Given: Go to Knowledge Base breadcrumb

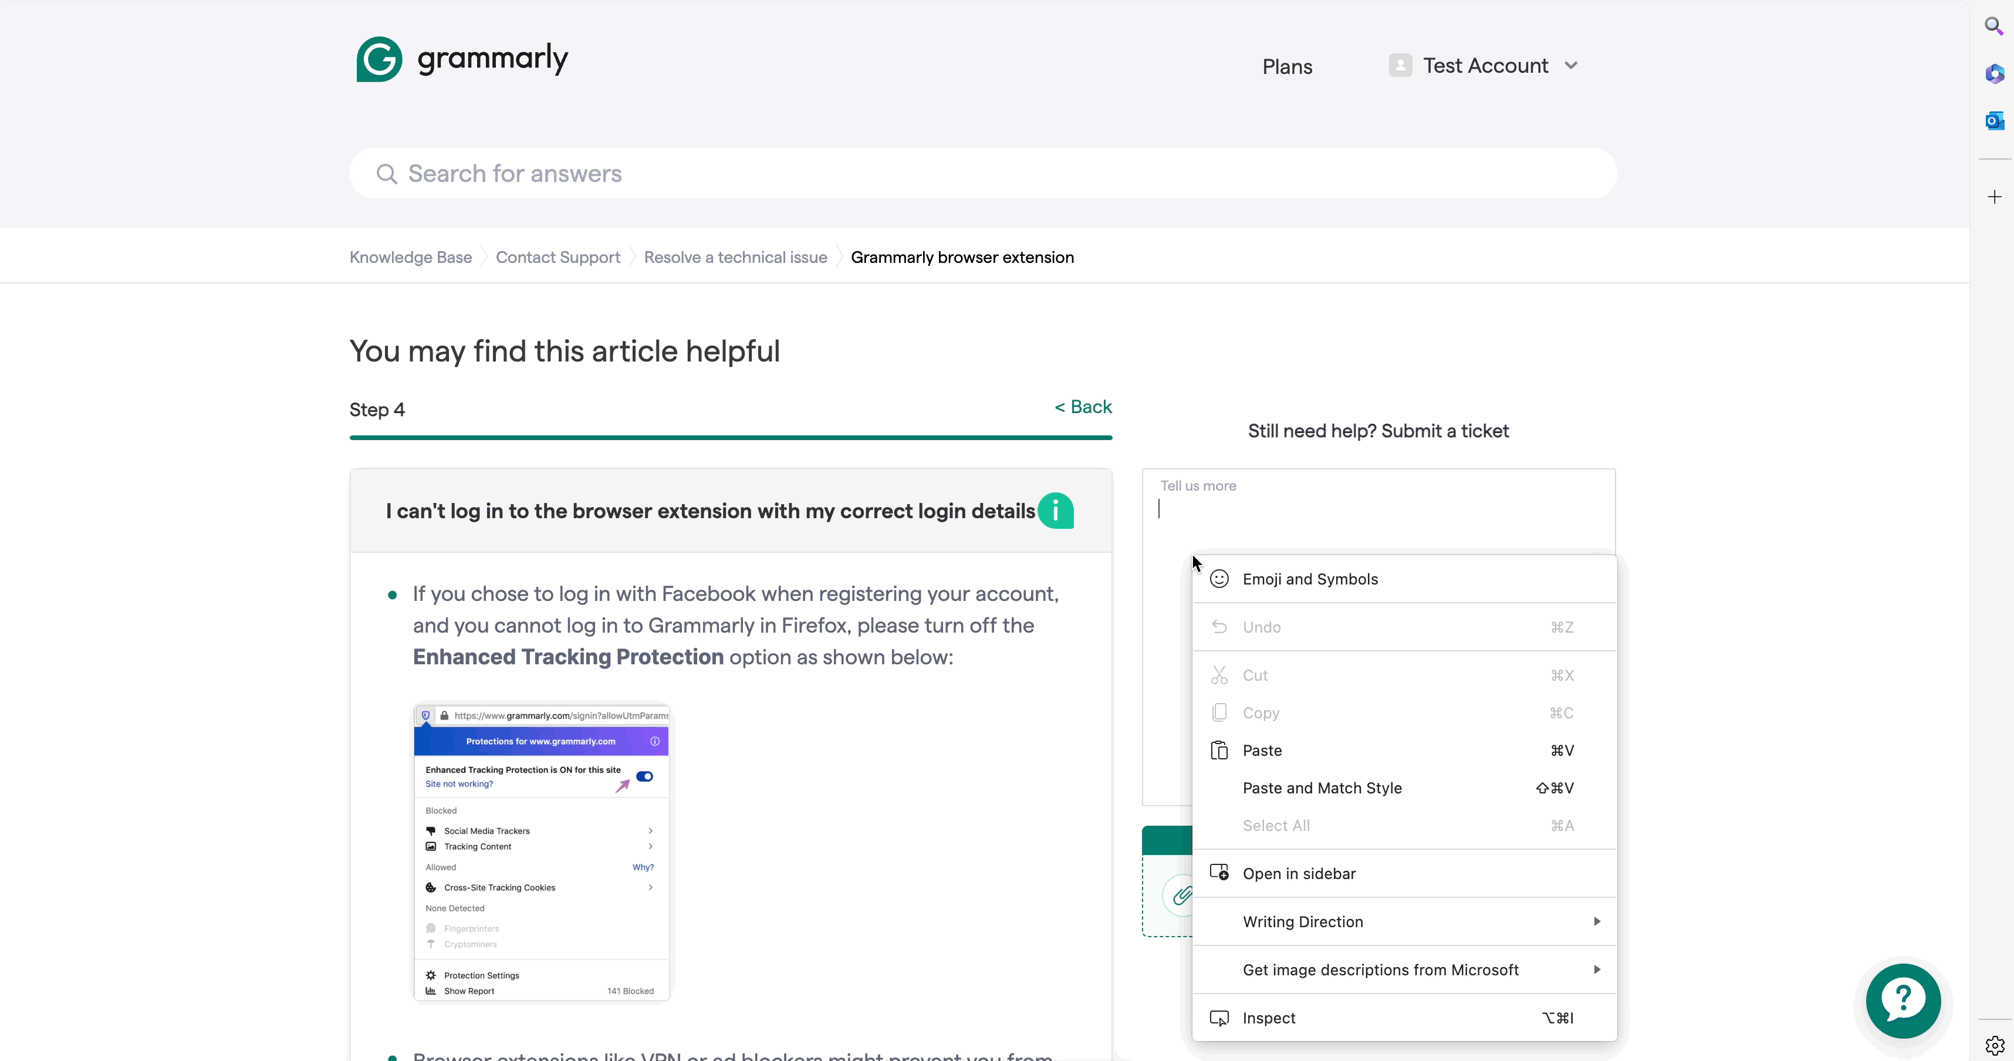Looking at the screenshot, I should [x=410, y=257].
